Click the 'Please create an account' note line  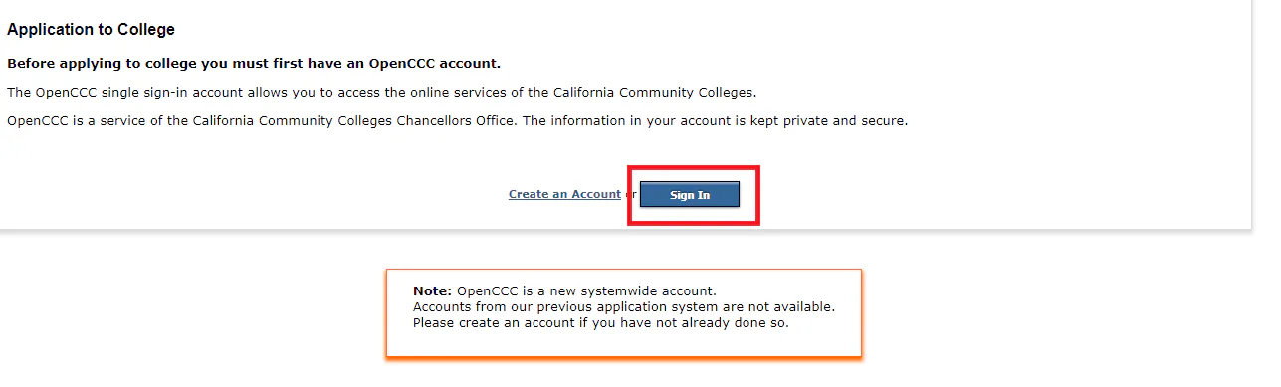(601, 323)
